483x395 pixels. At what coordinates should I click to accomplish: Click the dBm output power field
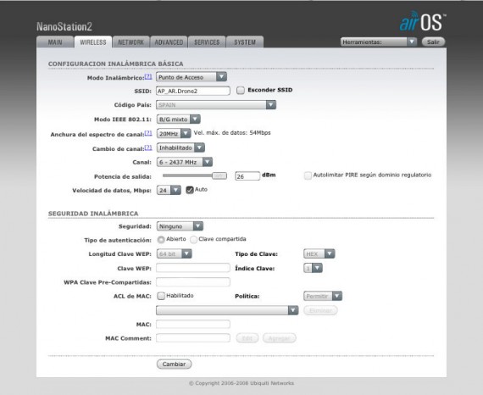[x=247, y=176]
